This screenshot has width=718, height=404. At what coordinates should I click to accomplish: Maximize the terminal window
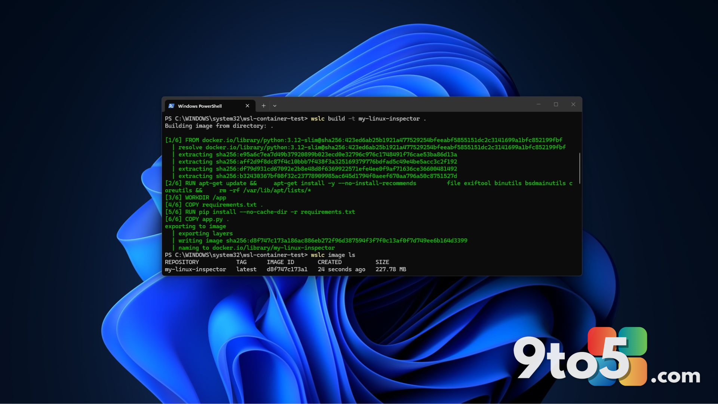pyautogui.click(x=556, y=104)
